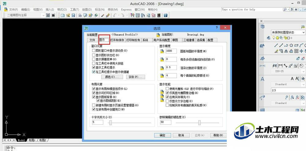This screenshot has height=151, width=306.
Task: Enable 仅显示文字边框 checkbox
Action: click(x=167, y=101)
